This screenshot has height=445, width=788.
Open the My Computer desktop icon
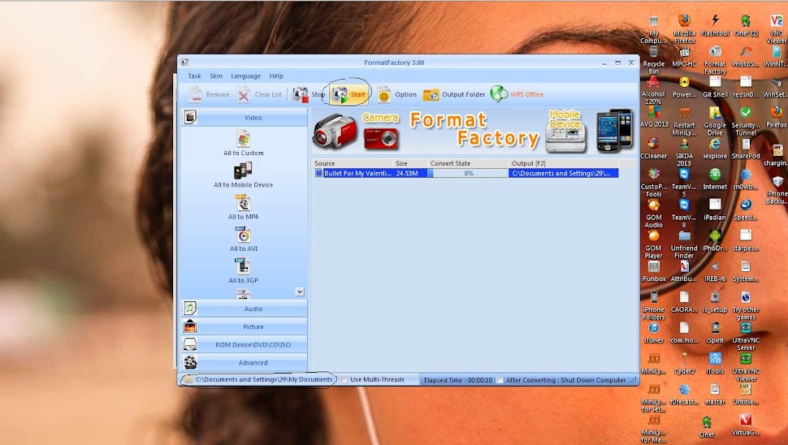[653, 28]
